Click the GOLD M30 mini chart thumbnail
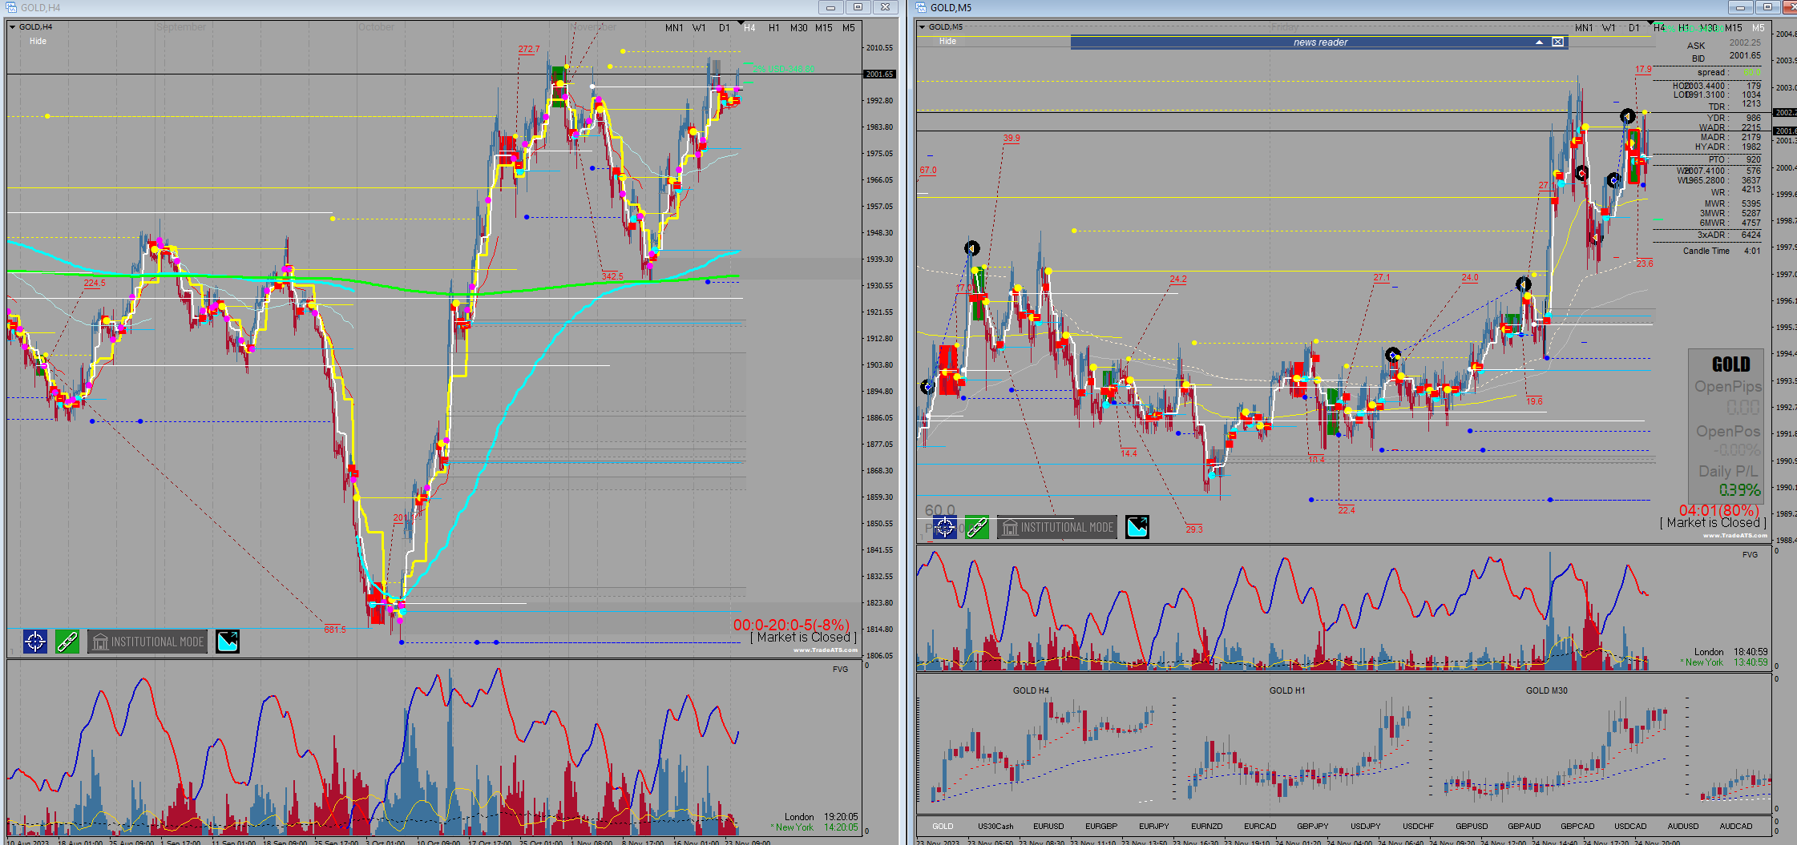 1557,749
